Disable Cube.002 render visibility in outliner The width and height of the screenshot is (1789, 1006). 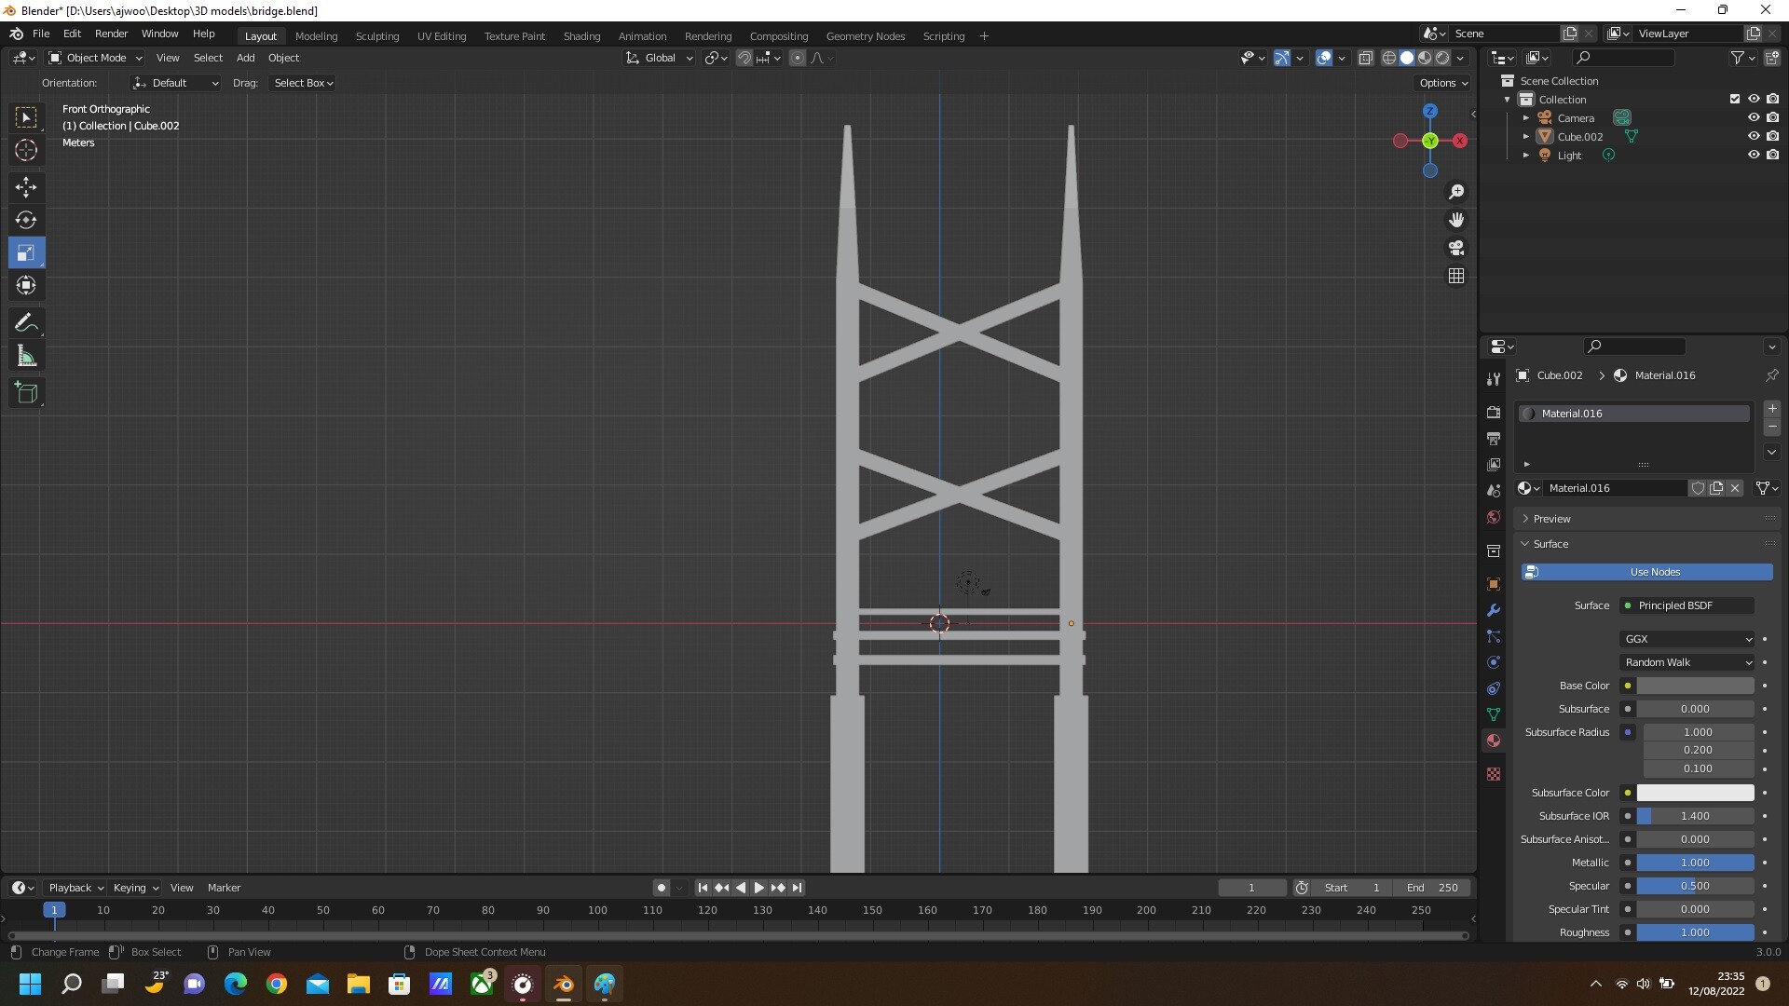click(x=1775, y=136)
